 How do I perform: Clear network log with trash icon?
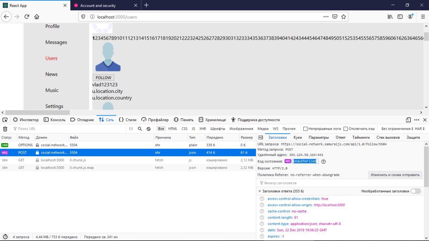pos(5,129)
